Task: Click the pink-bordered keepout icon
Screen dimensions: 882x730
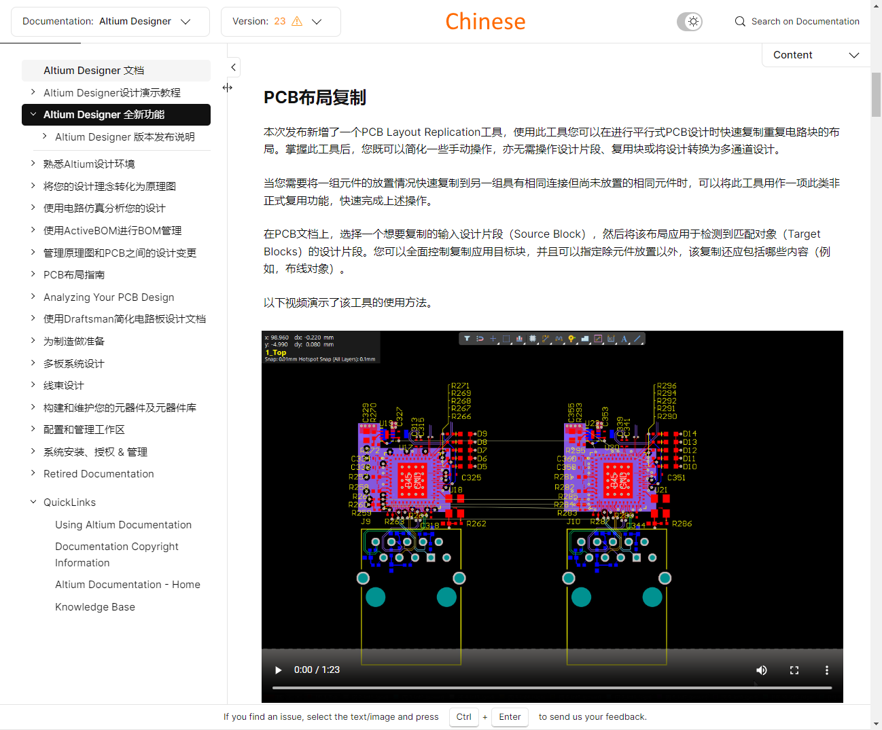Action: (598, 339)
